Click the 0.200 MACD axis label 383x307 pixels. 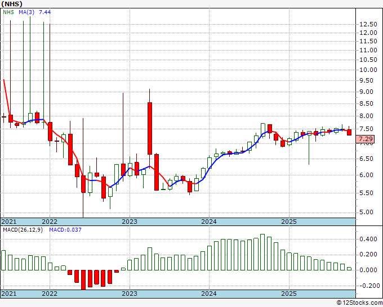click(368, 255)
